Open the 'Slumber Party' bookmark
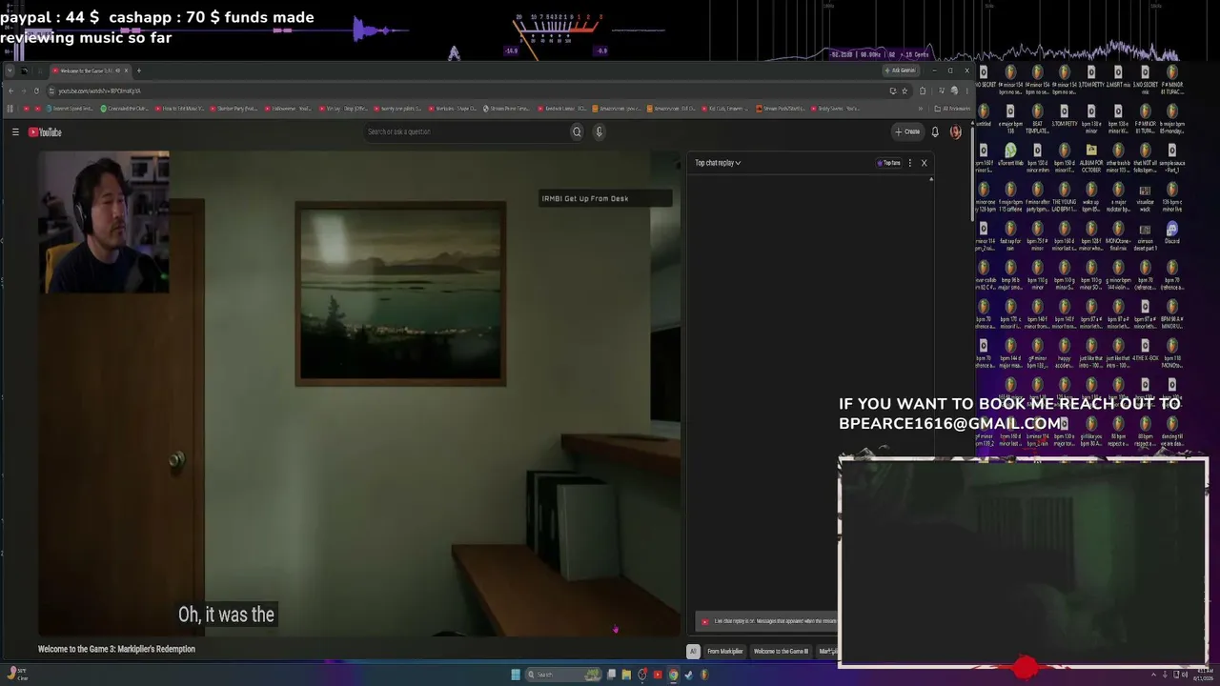 [234, 109]
